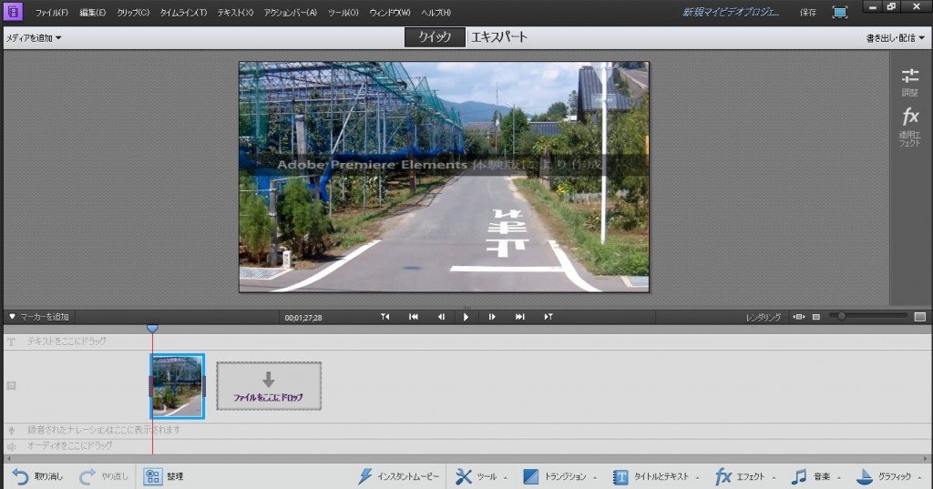
Task: Go to end of timeline
Action: 520,317
